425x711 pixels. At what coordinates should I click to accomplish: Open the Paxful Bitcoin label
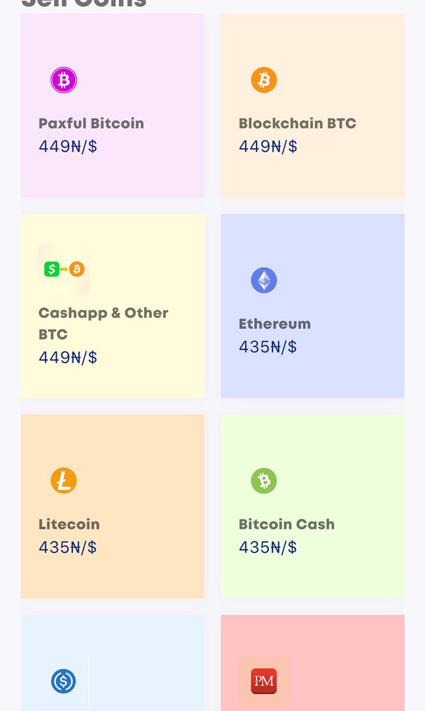[x=91, y=123]
